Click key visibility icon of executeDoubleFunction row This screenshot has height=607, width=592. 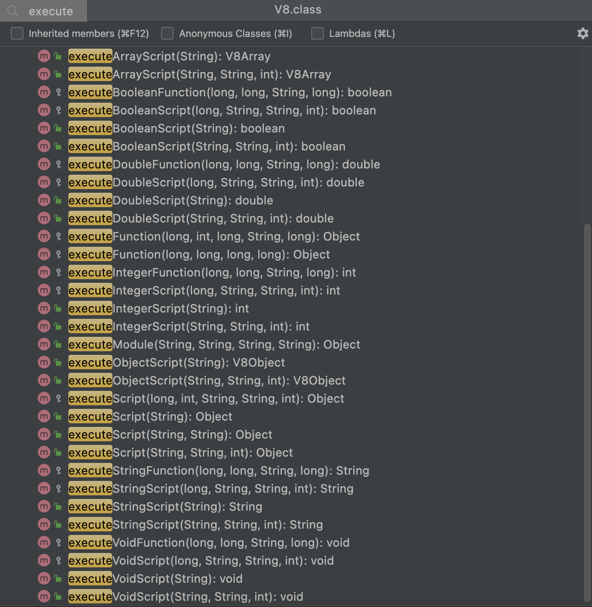(x=58, y=164)
